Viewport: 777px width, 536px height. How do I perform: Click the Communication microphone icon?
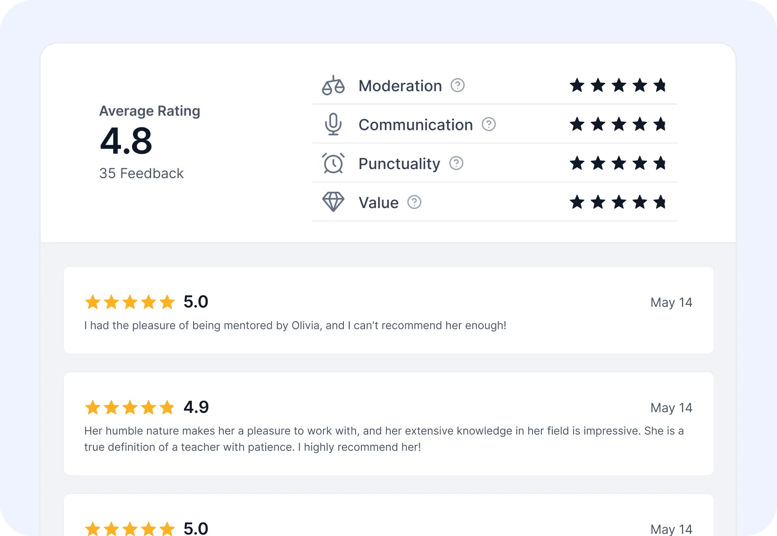[333, 125]
